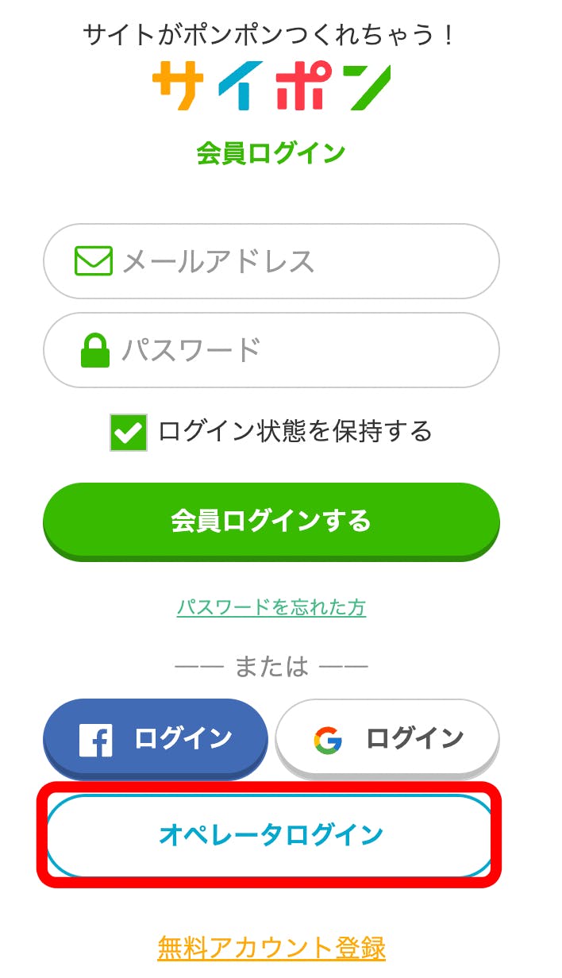This screenshot has width=562, height=978.
Task: Click the green ン letter in the logo
Action: 362,86
